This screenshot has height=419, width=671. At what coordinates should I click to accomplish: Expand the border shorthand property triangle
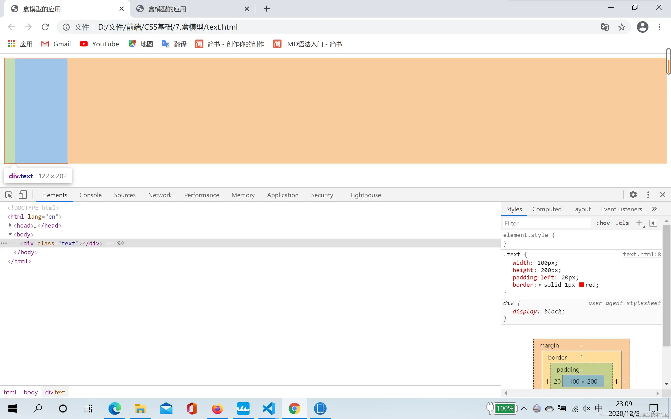(x=540, y=285)
